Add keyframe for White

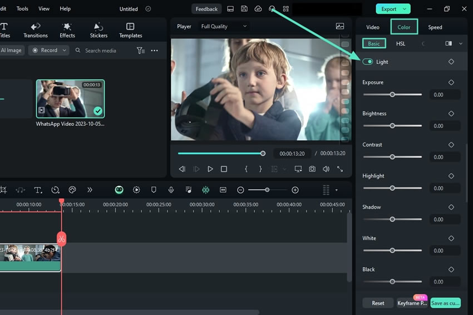[x=451, y=238]
